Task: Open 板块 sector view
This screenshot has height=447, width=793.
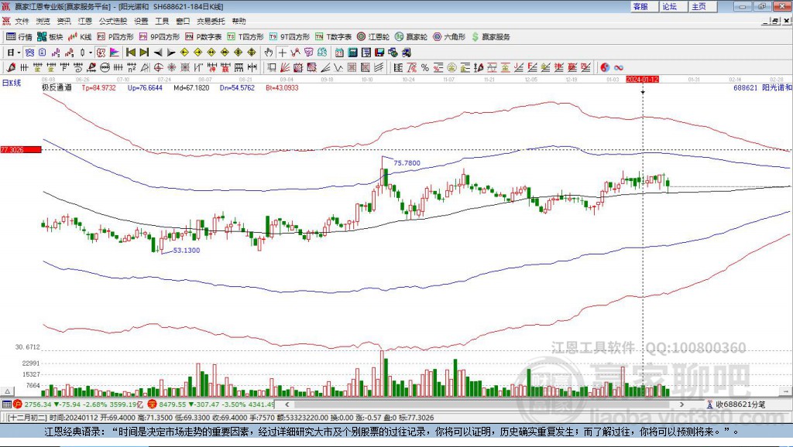Action: (x=50, y=37)
